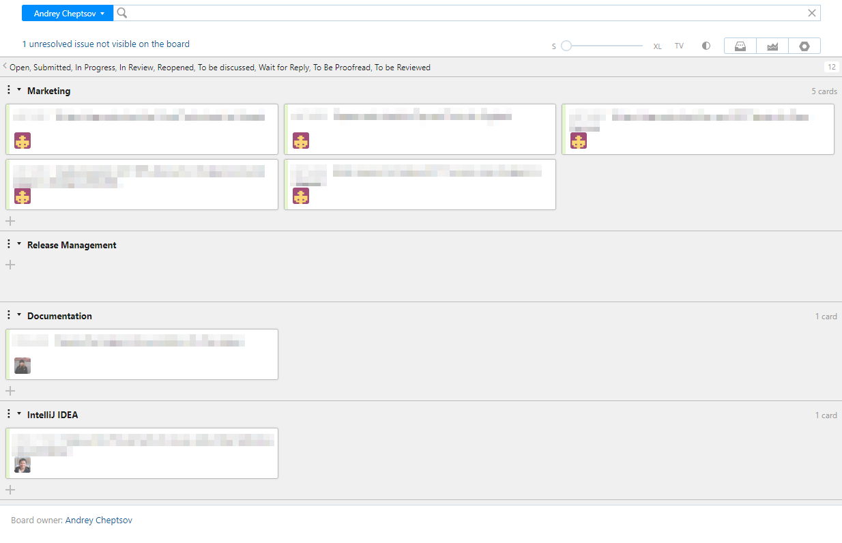The image size is (842, 543).
Task: Focus the board search query field
Action: [x=465, y=13]
